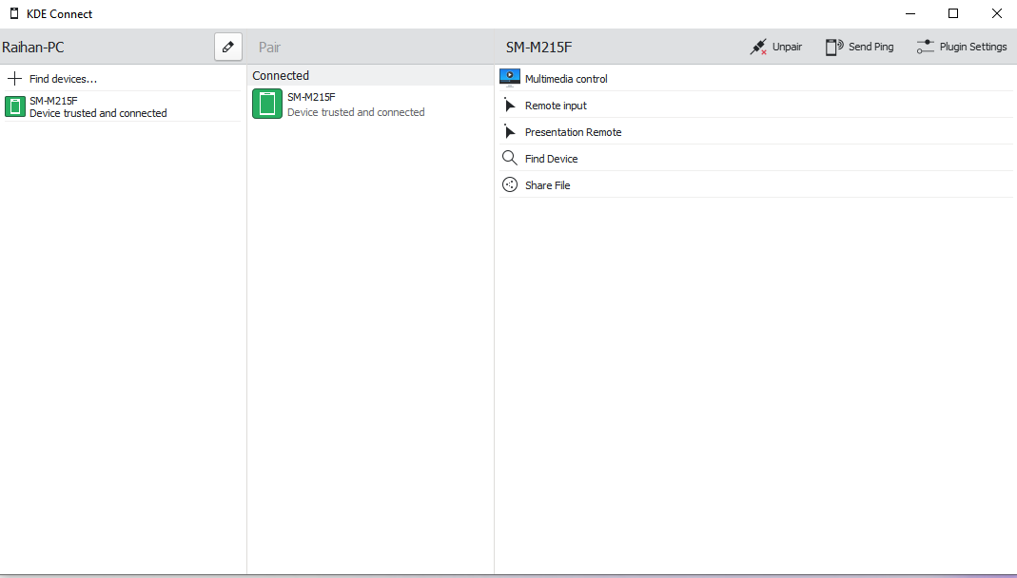This screenshot has width=1017, height=578.
Task: Click the Unpair button label
Action: (x=787, y=47)
